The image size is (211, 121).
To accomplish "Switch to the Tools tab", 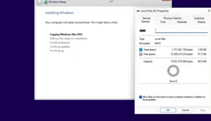I will [x=163, y=22].
